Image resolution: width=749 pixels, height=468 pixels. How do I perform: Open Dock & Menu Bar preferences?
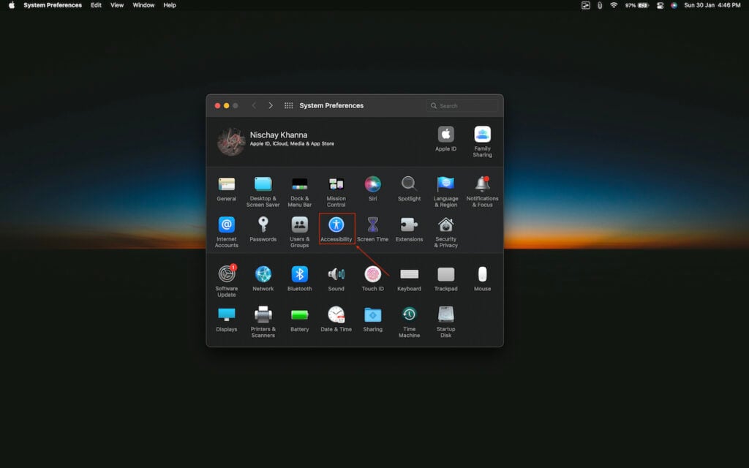(299, 192)
